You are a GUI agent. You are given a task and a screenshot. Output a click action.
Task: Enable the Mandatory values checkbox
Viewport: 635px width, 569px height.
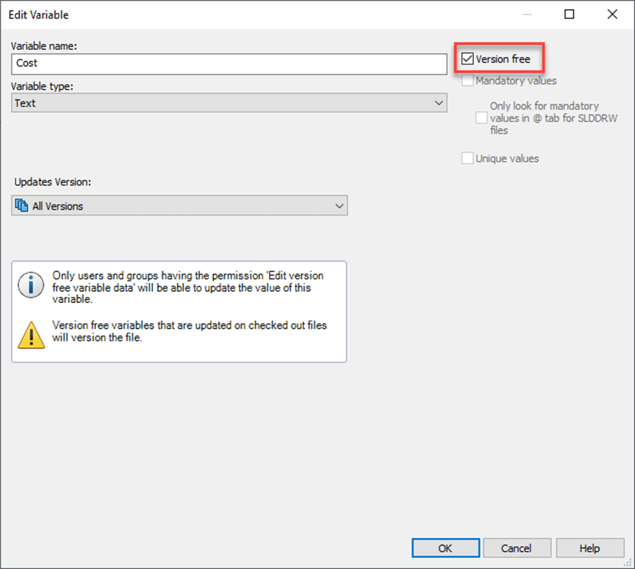tap(467, 80)
